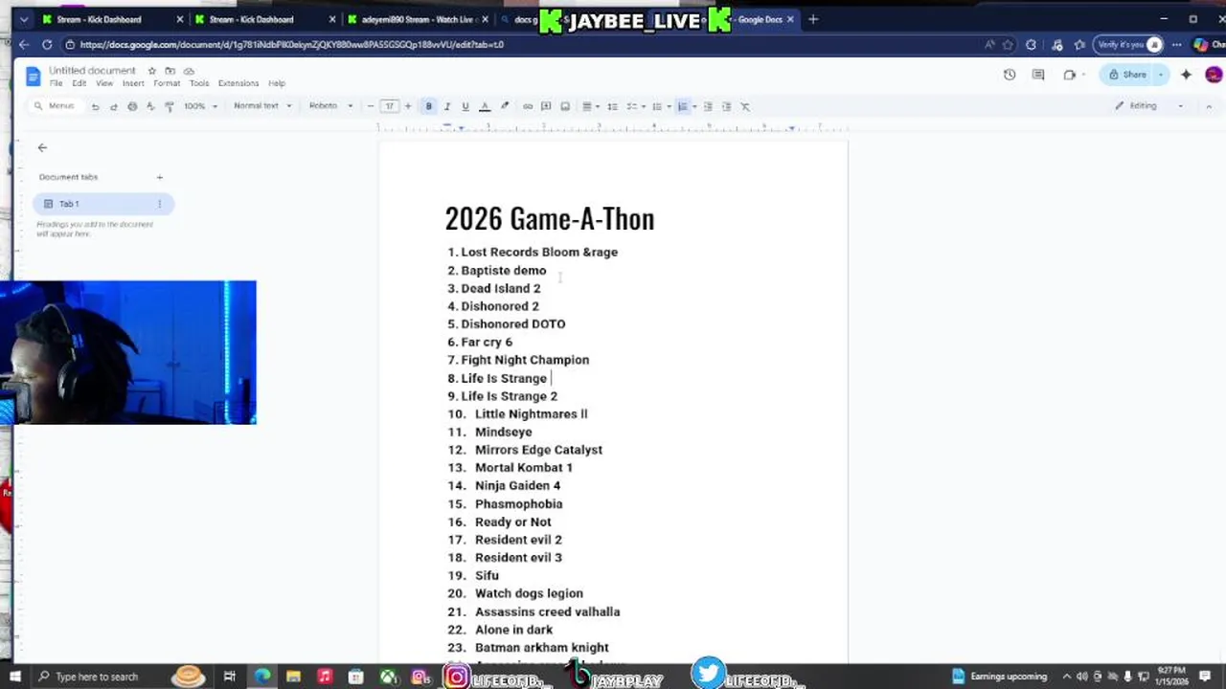The width and height of the screenshot is (1226, 689).
Task: Open the checklist dropdown
Action: (x=634, y=106)
